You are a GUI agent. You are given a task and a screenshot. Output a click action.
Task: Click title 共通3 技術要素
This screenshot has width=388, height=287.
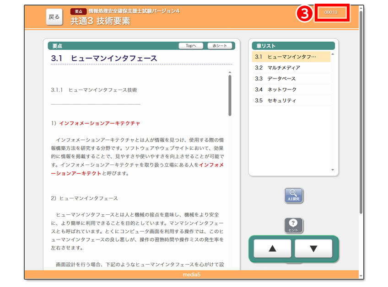pyautogui.click(x=100, y=21)
